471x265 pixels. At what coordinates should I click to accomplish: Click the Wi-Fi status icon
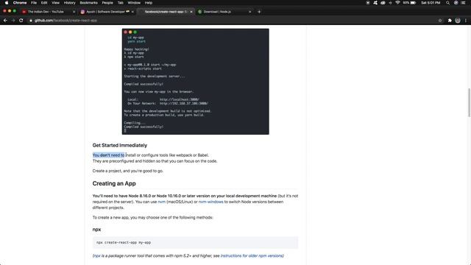[397, 3]
